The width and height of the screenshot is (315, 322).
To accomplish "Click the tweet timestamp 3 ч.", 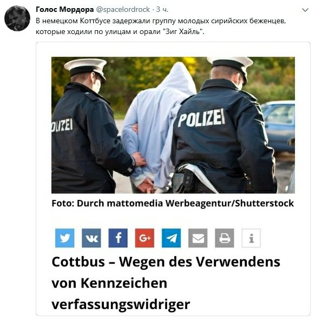I will click(x=162, y=9).
